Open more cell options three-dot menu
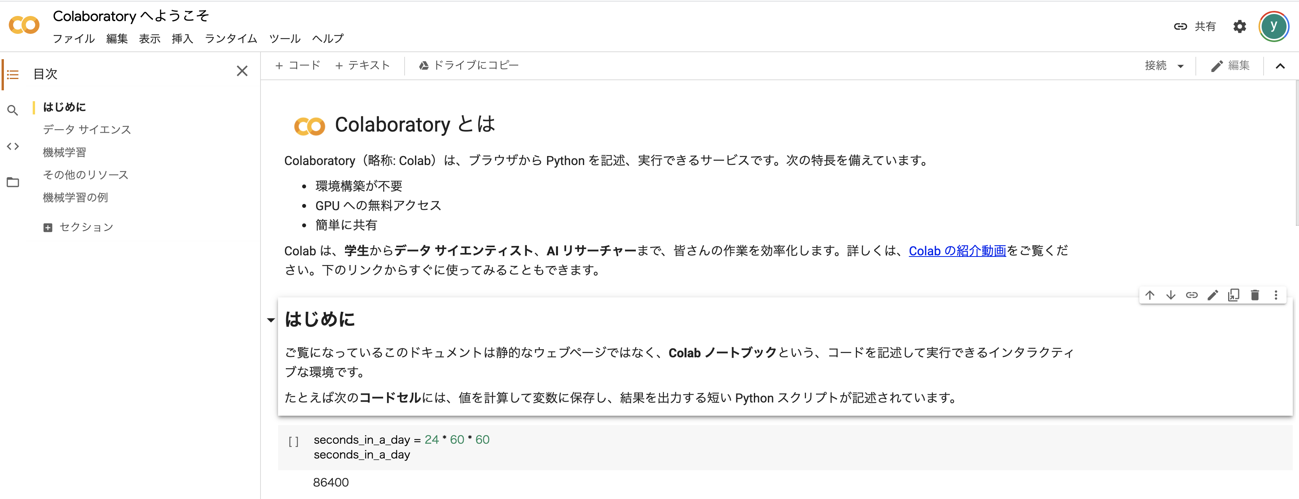 [x=1276, y=295]
